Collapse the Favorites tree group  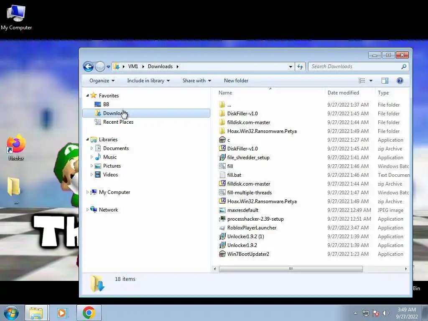(87, 95)
